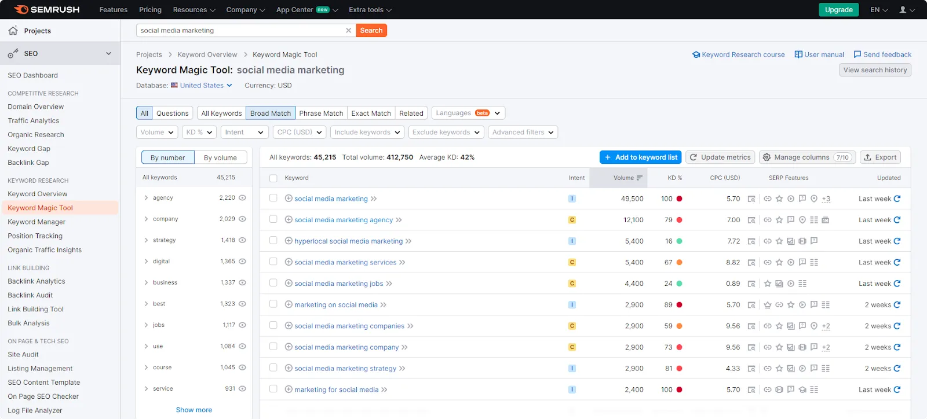This screenshot has width=927, height=419.
Task: Click the orange Search button
Action: click(x=371, y=31)
